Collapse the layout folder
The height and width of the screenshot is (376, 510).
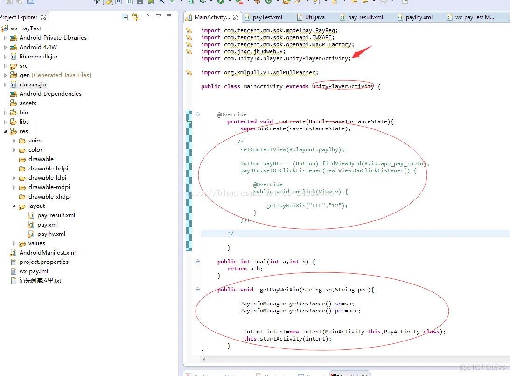(14, 206)
